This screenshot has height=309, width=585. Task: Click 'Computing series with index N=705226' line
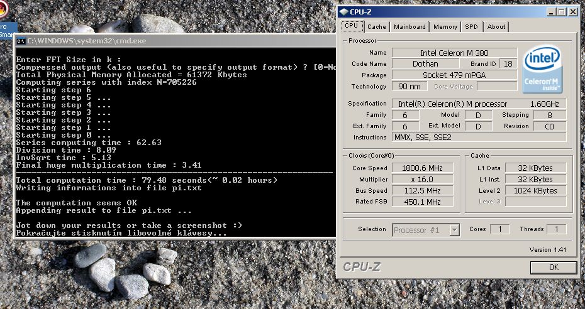point(106,82)
